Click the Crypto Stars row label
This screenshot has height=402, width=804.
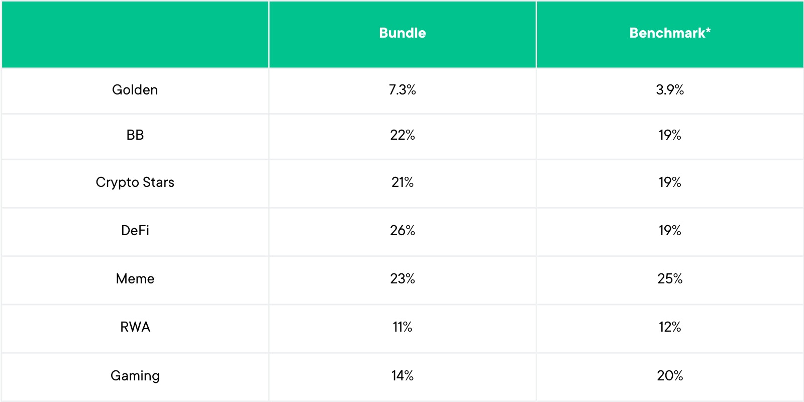pyautogui.click(x=135, y=182)
